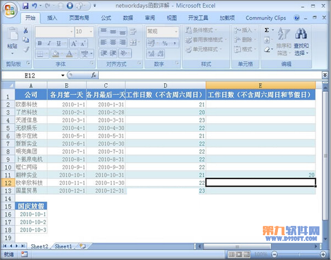Open the insert function fx dialog
Screen dimensions: 331x260
point(94,75)
